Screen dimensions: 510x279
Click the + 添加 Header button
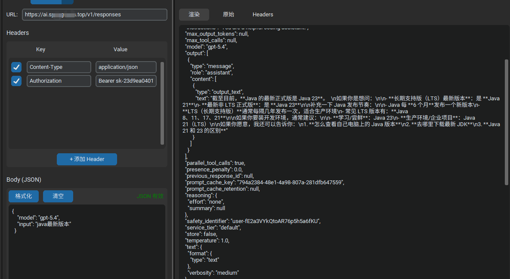87,159
